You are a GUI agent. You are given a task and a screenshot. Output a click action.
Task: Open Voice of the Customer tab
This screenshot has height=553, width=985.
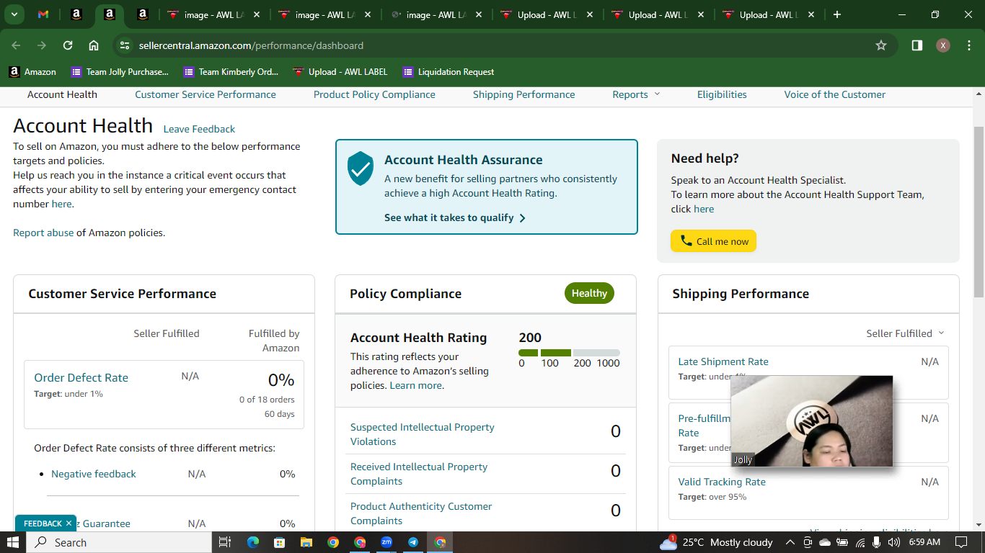(835, 94)
